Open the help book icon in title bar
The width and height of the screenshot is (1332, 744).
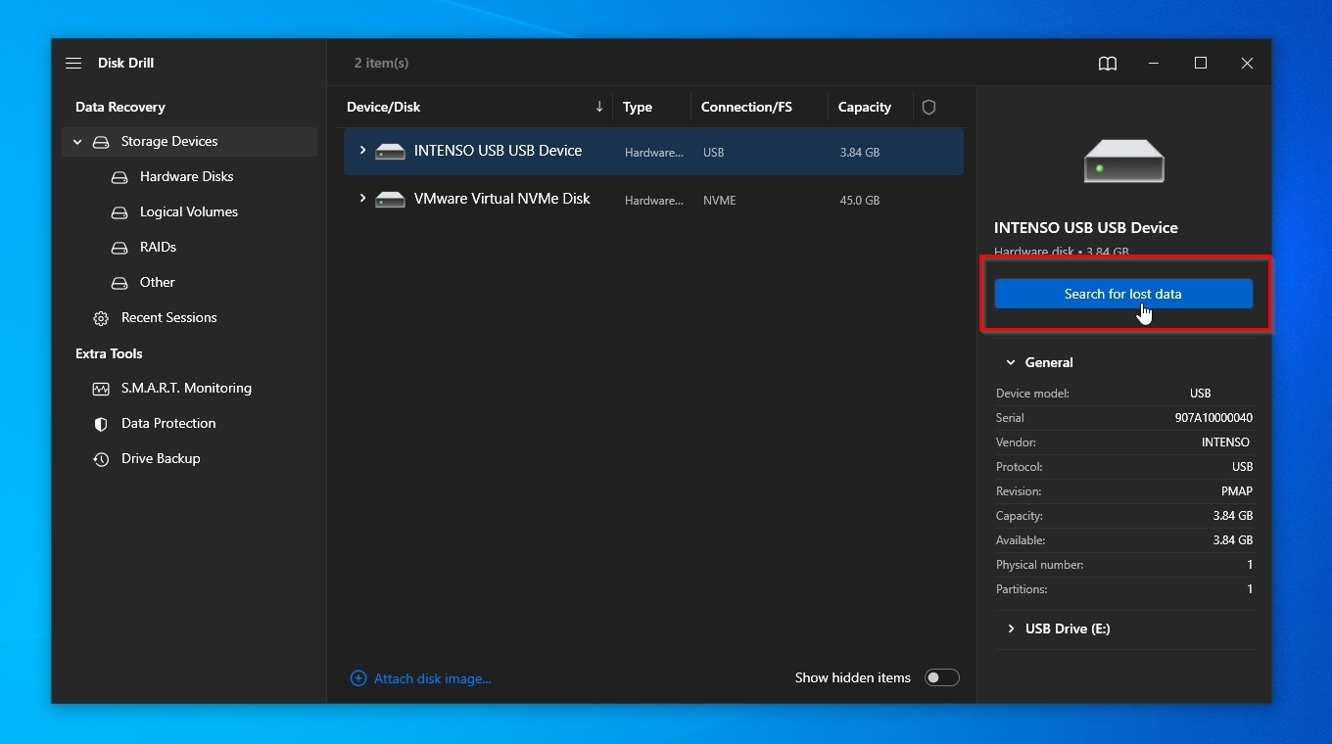1108,64
